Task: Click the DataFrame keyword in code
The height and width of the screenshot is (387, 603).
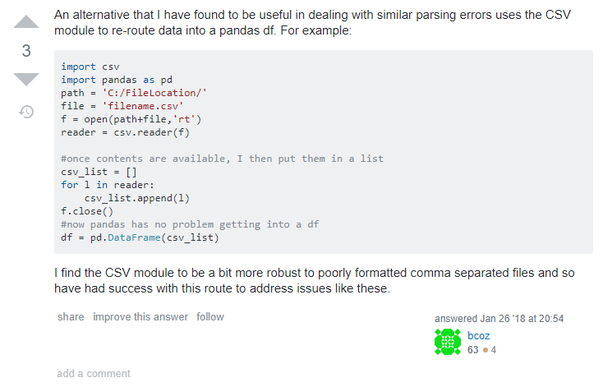Action: tap(134, 237)
